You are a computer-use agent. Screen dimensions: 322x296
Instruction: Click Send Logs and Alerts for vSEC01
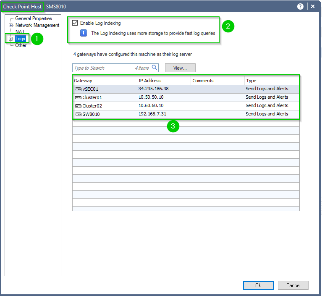point(267,89)
